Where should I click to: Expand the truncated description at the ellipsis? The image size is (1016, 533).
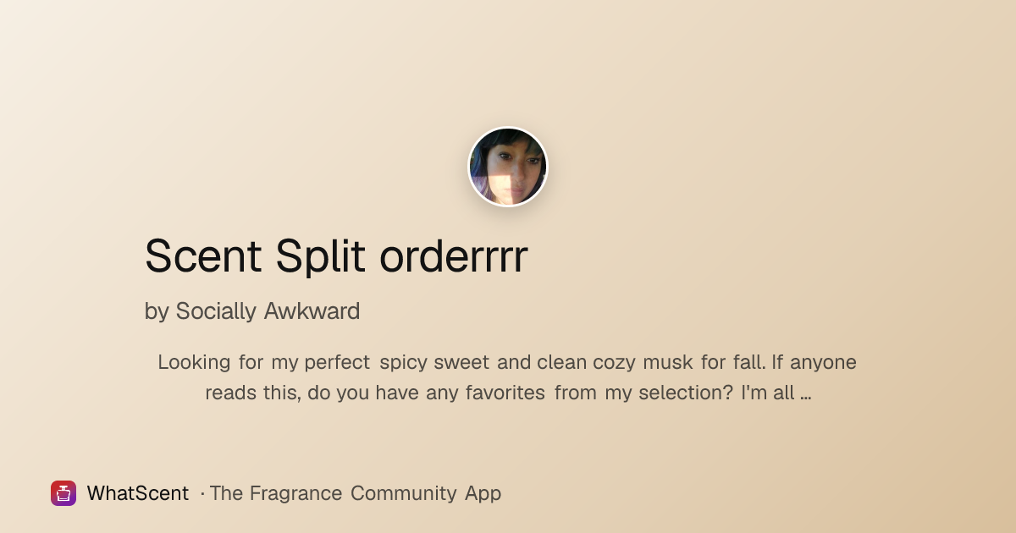pyautogui.click(x=806, y=393)
